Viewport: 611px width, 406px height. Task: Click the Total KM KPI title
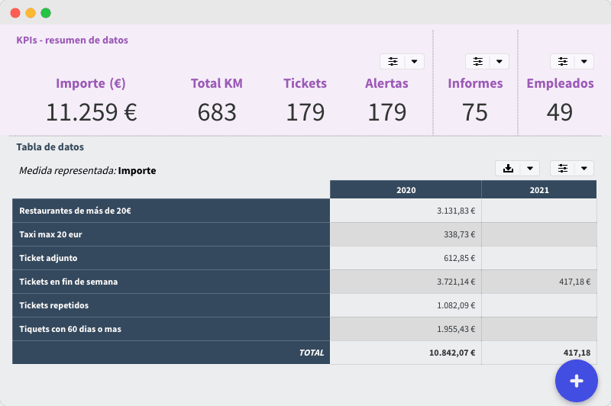(x=217, y=83)
